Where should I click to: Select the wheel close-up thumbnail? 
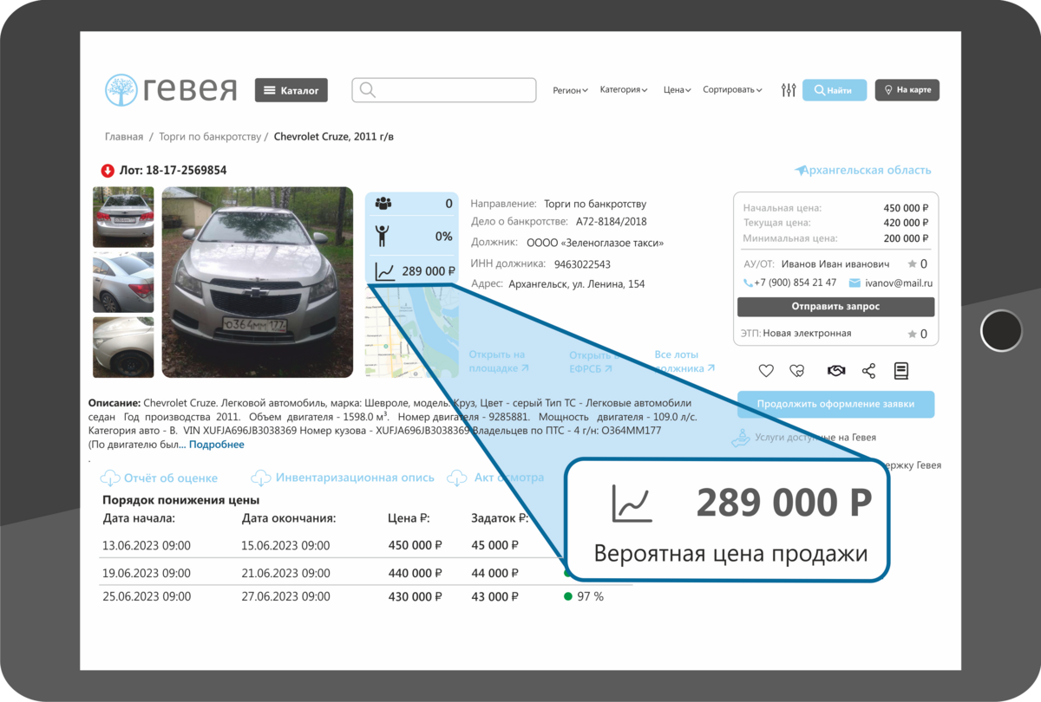point(123,348)
